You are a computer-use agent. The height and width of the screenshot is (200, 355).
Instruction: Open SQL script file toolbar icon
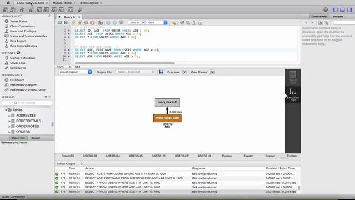13,10
